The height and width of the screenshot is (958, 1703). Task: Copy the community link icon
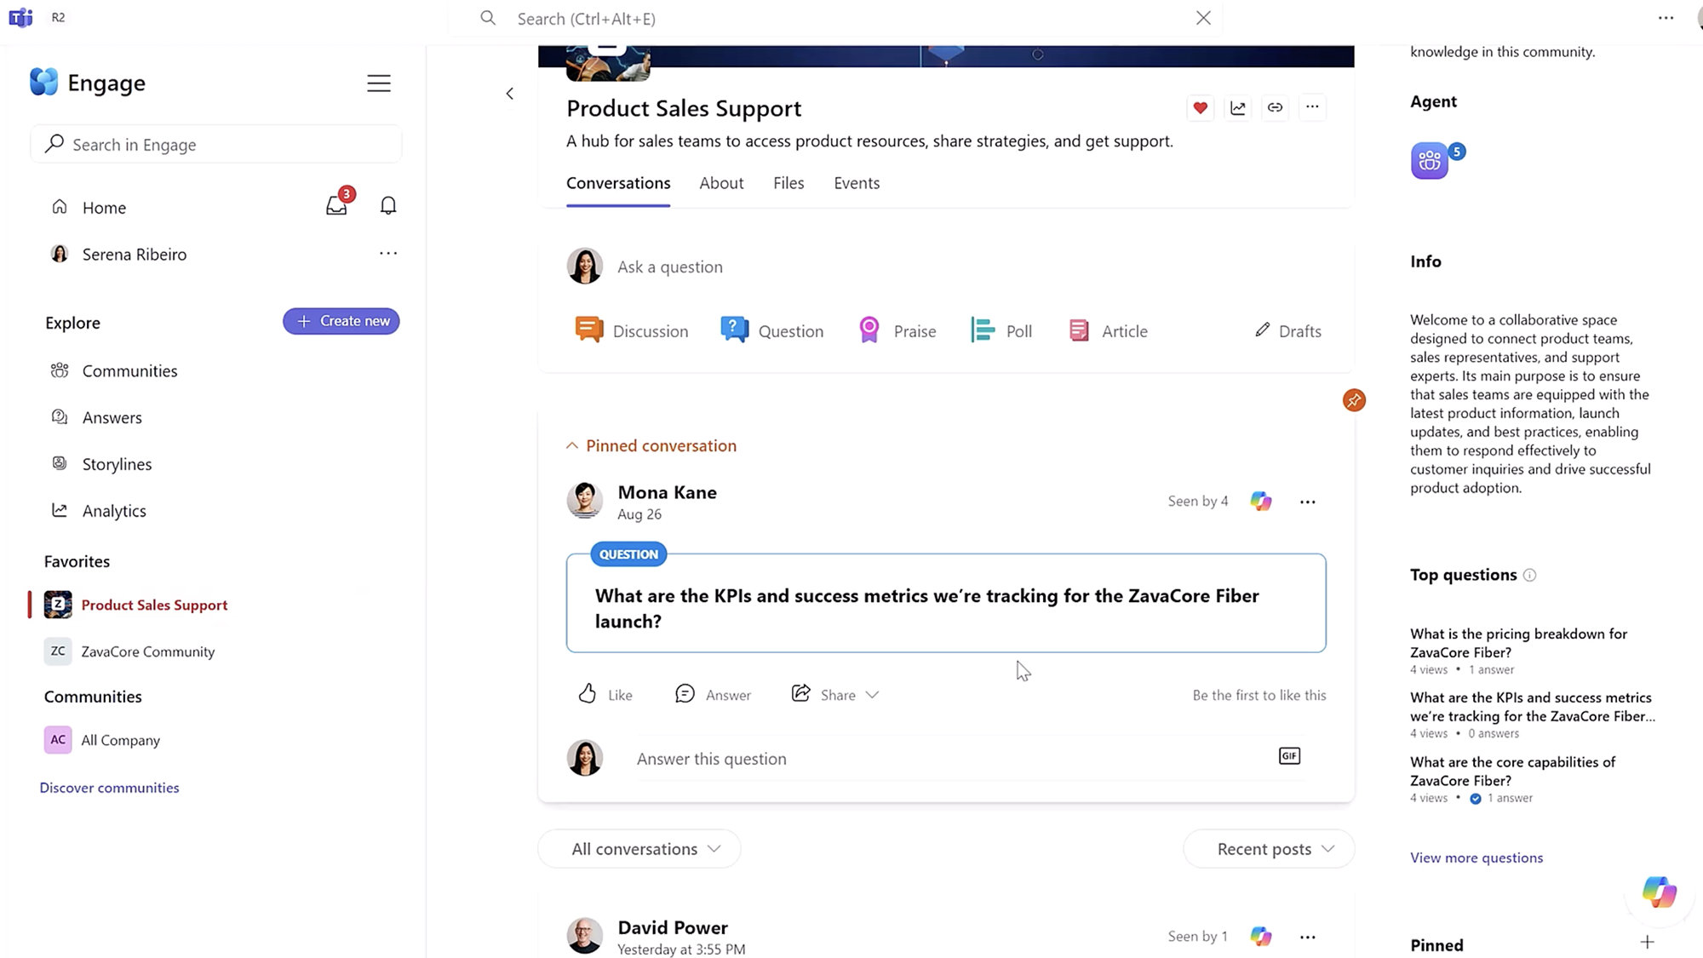coord(1275,107)
